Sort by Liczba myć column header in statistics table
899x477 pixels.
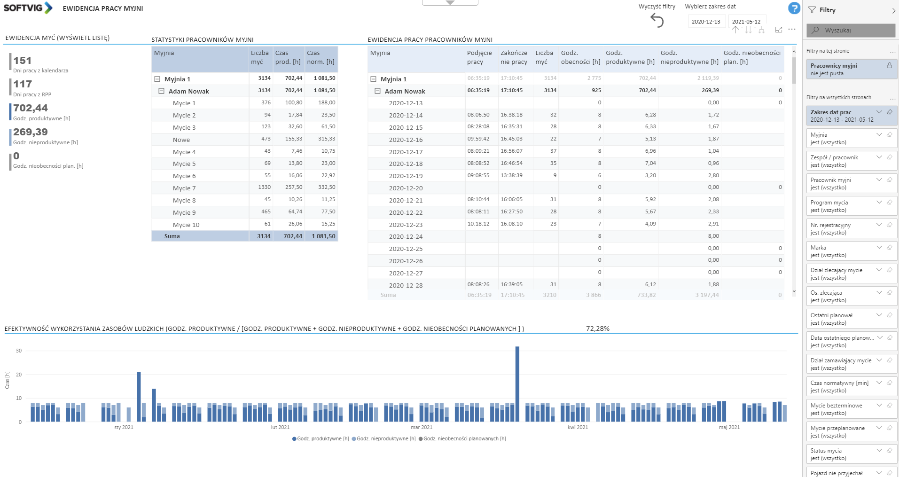[x=260, y=57]
